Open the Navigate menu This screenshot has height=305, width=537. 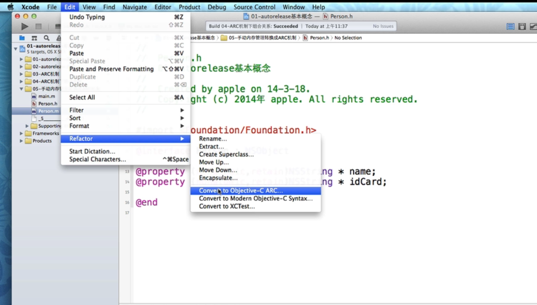pyautogui.click(x=135, y=7)
